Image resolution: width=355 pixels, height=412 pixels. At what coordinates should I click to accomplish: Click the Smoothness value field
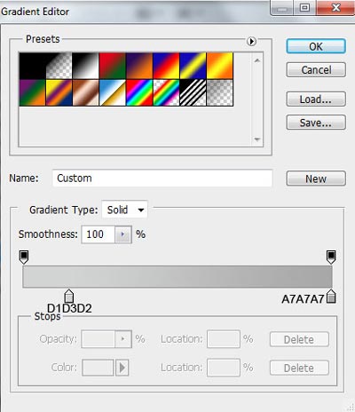click(99, 234)
